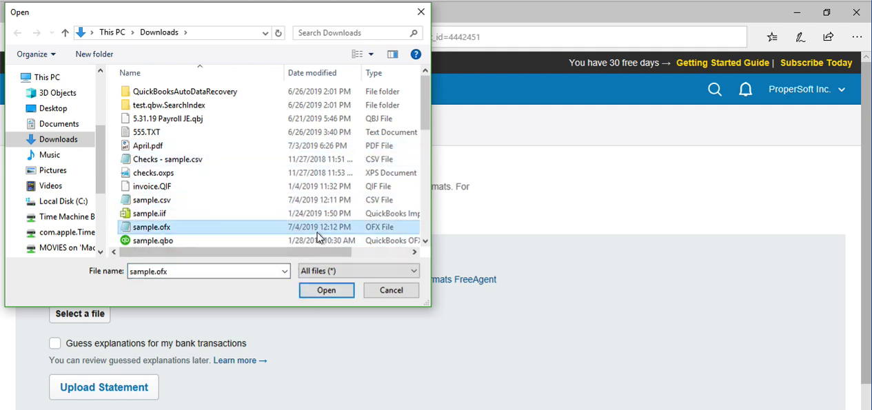Screen dimensions: 872x410
Task: Open Time Machine B drive in navigation pane
Action: tap(60, 217)
